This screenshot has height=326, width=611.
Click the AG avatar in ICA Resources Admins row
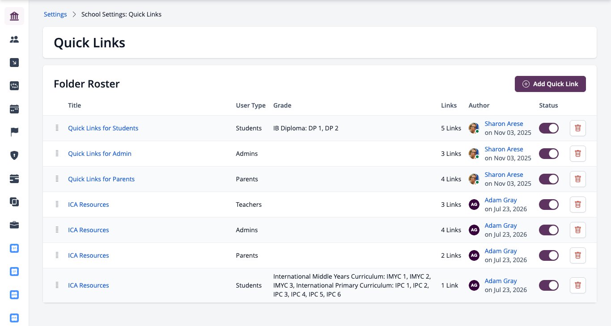click(x=474, y=230)
